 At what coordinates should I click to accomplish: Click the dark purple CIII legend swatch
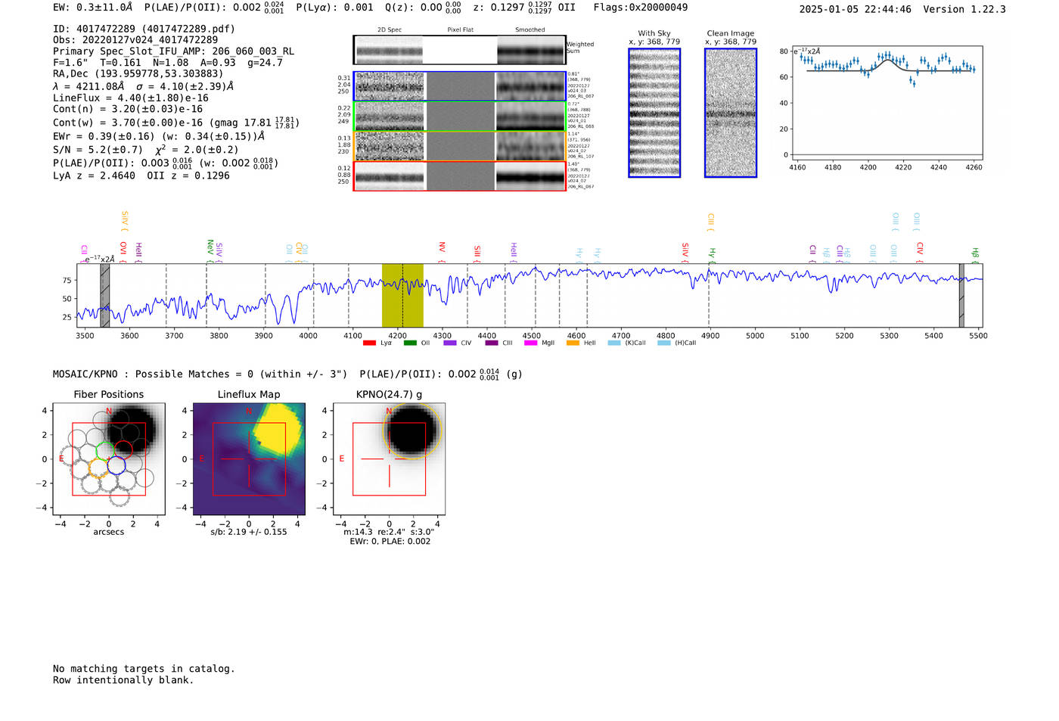click(492, 343)
